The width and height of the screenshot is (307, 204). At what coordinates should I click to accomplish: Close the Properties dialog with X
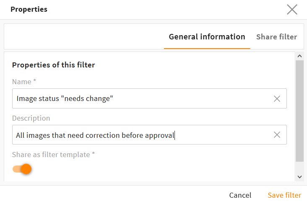coord(292,10)
